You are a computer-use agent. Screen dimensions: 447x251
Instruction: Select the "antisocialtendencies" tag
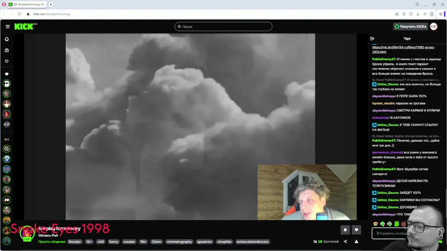tap(252, 242)
